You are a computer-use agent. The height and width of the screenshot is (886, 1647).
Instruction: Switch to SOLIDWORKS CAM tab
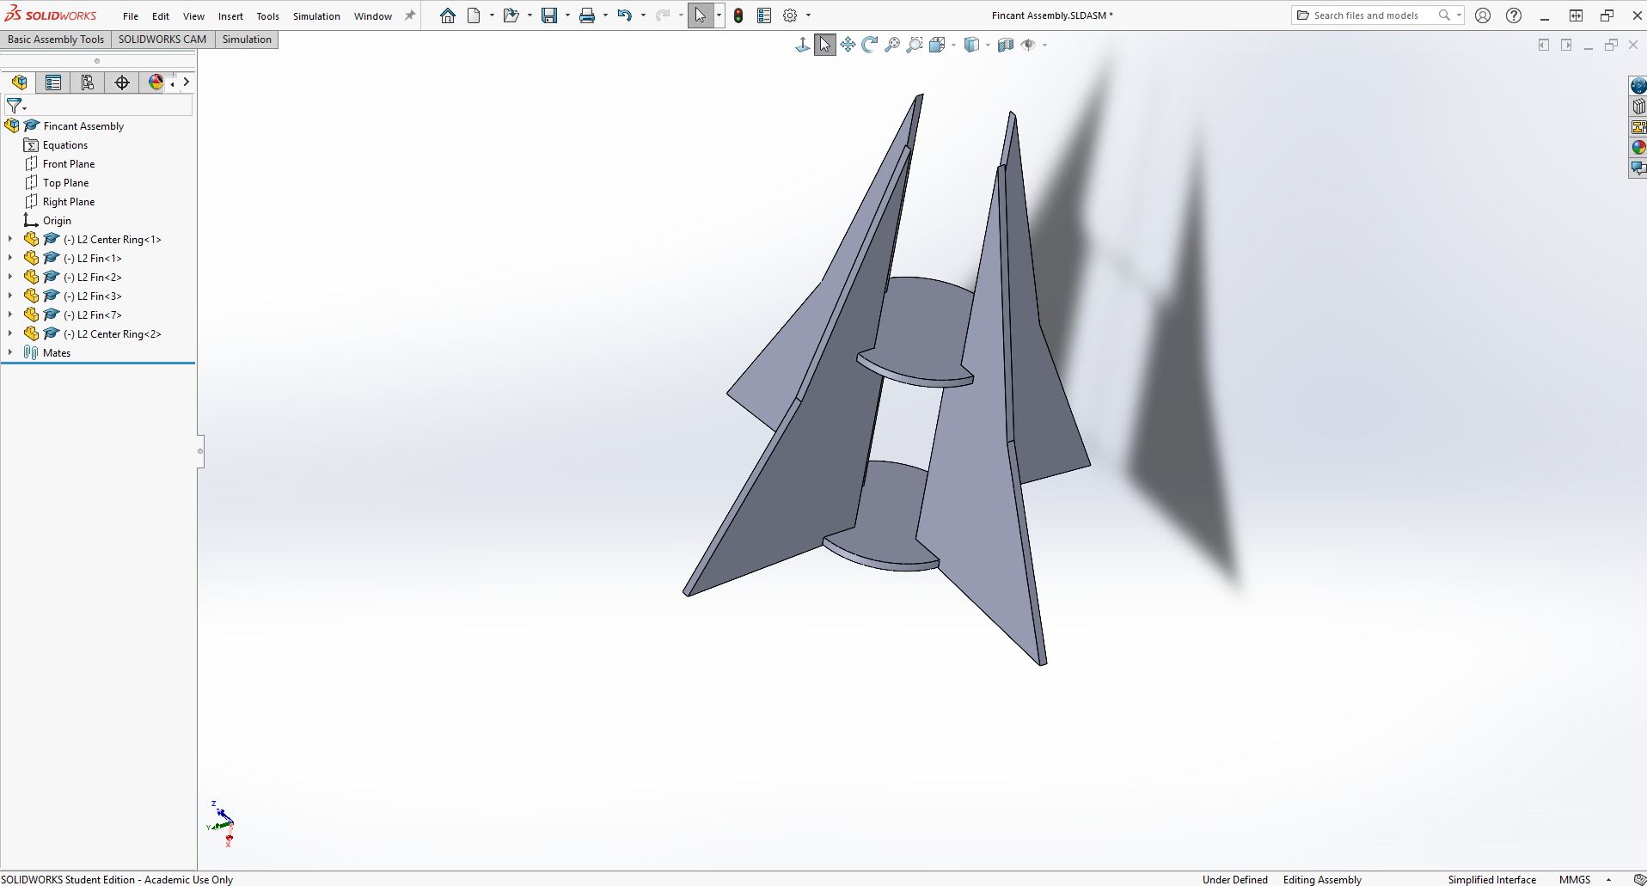162,40
